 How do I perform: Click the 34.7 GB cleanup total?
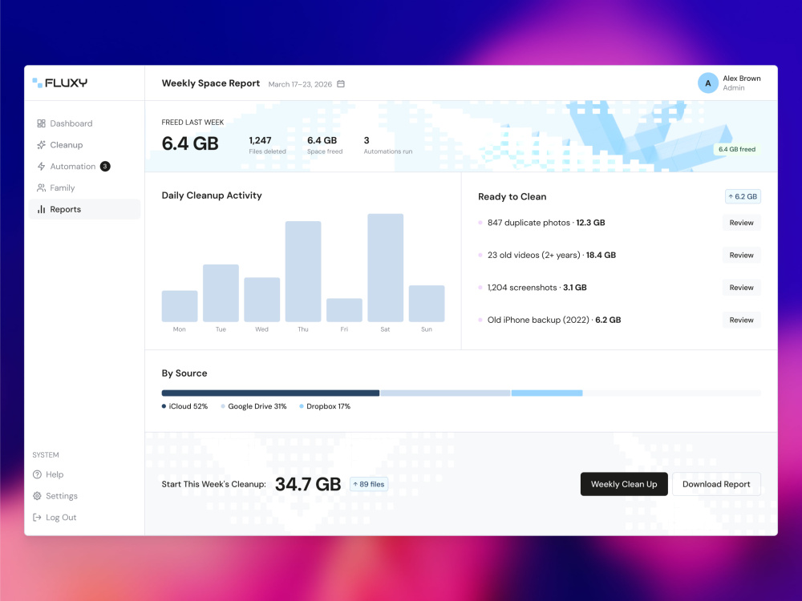tap(308, 484)
